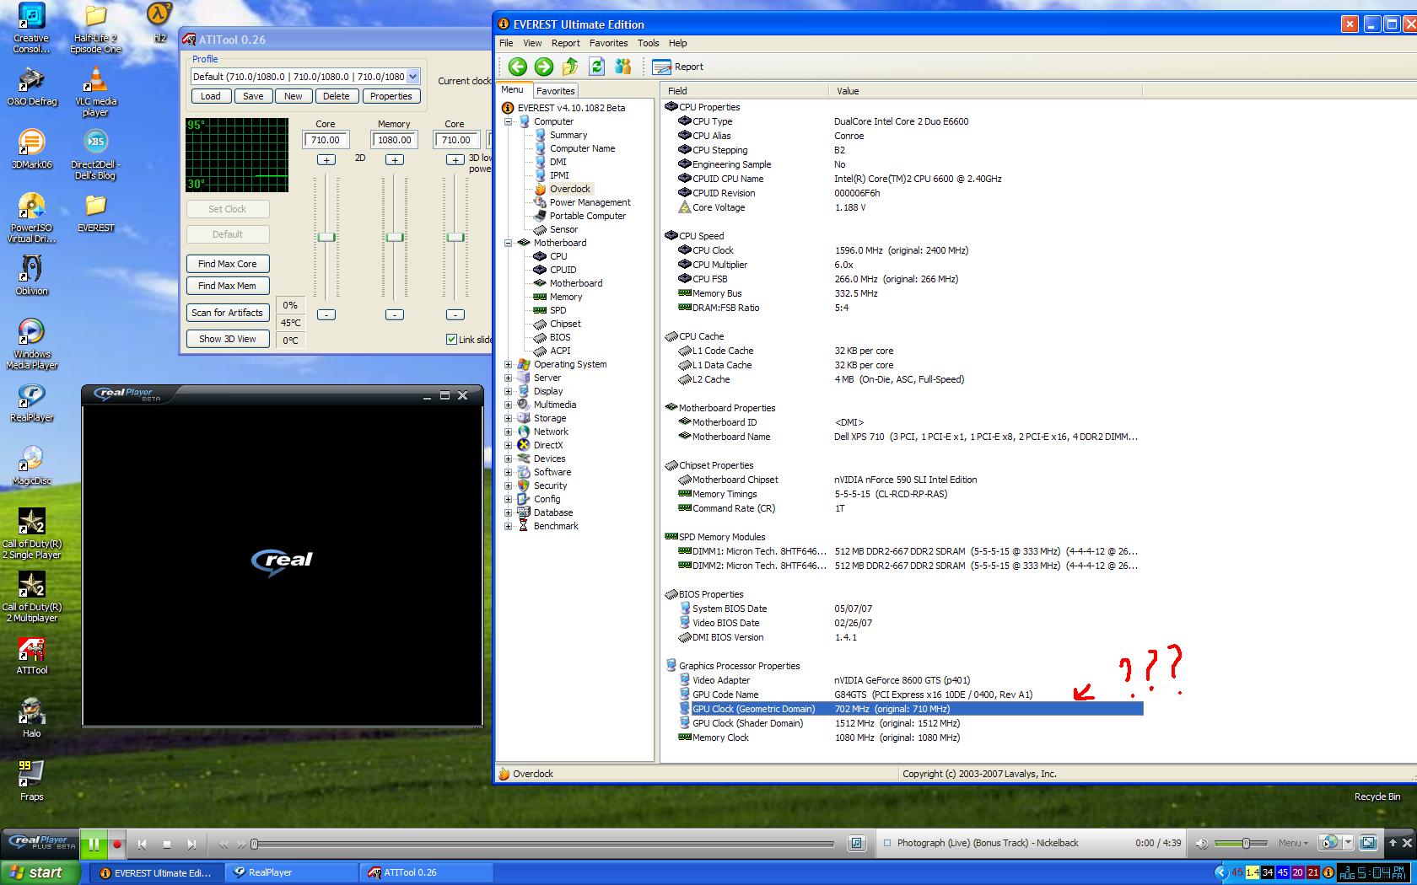Click Save profile button in ATITool
Screen dimensions: 1417x885
[x=253, y=96]
